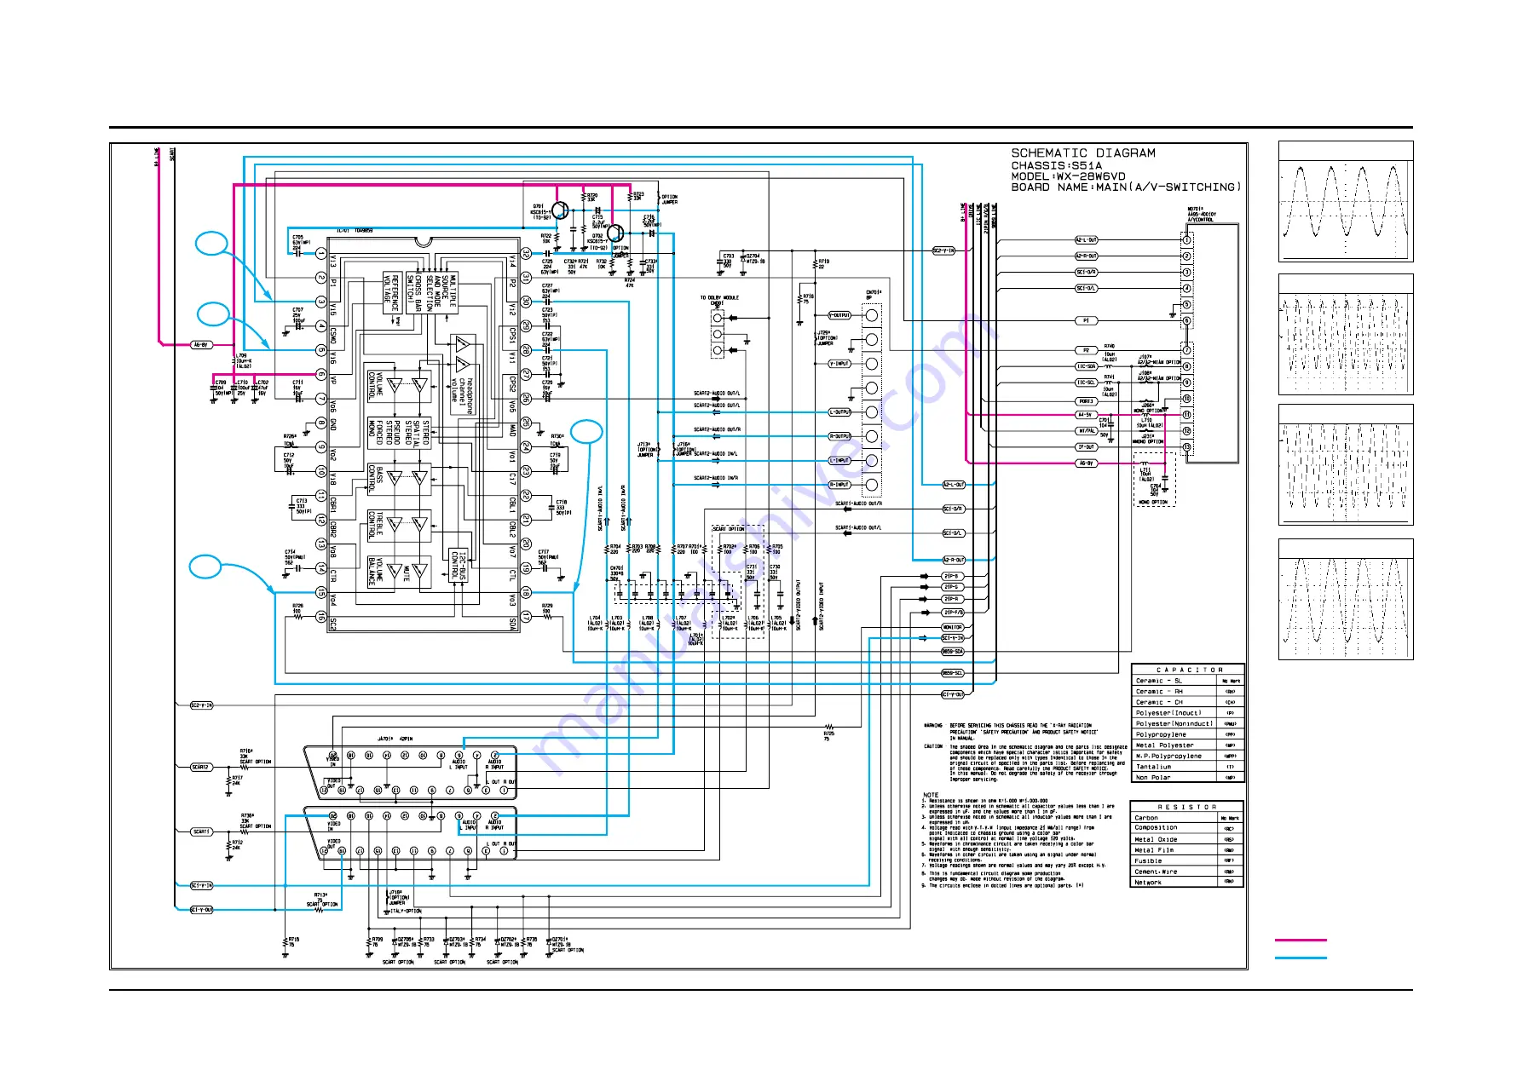The image size is (1523, 1076).
Task: Click the topmost waveform thumbnail
Action: (x=1346, y=202)
